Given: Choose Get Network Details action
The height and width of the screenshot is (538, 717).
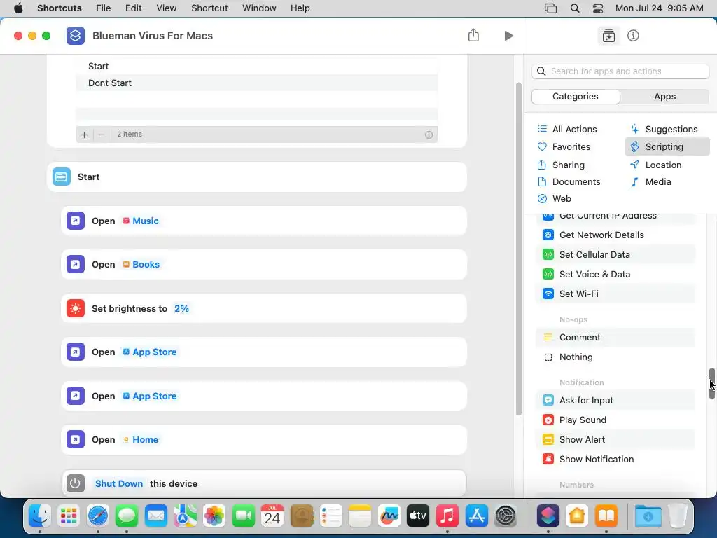Looking at the screenshot, I should point(615,235).
